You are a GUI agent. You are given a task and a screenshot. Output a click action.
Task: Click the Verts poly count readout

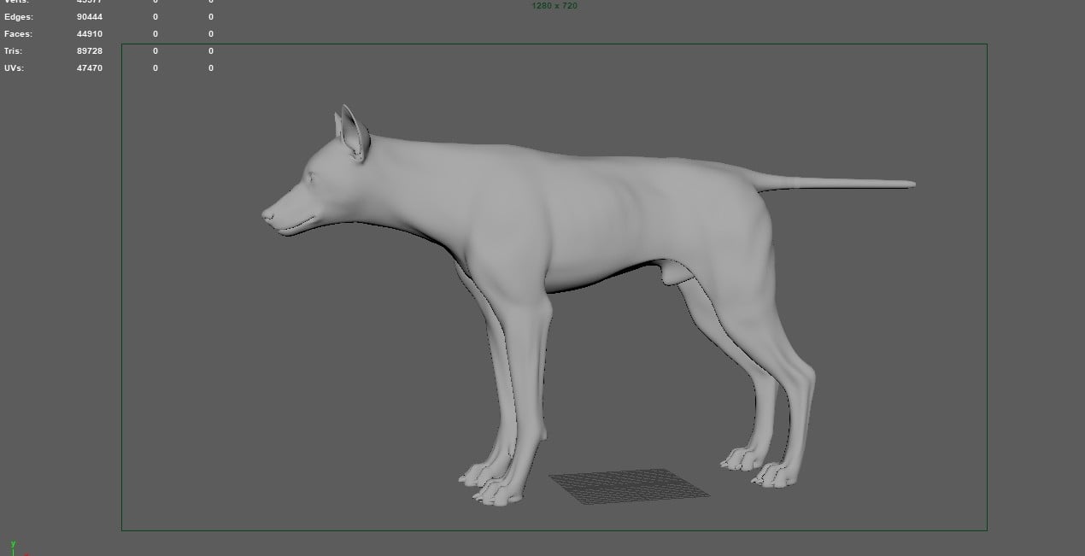17,2
